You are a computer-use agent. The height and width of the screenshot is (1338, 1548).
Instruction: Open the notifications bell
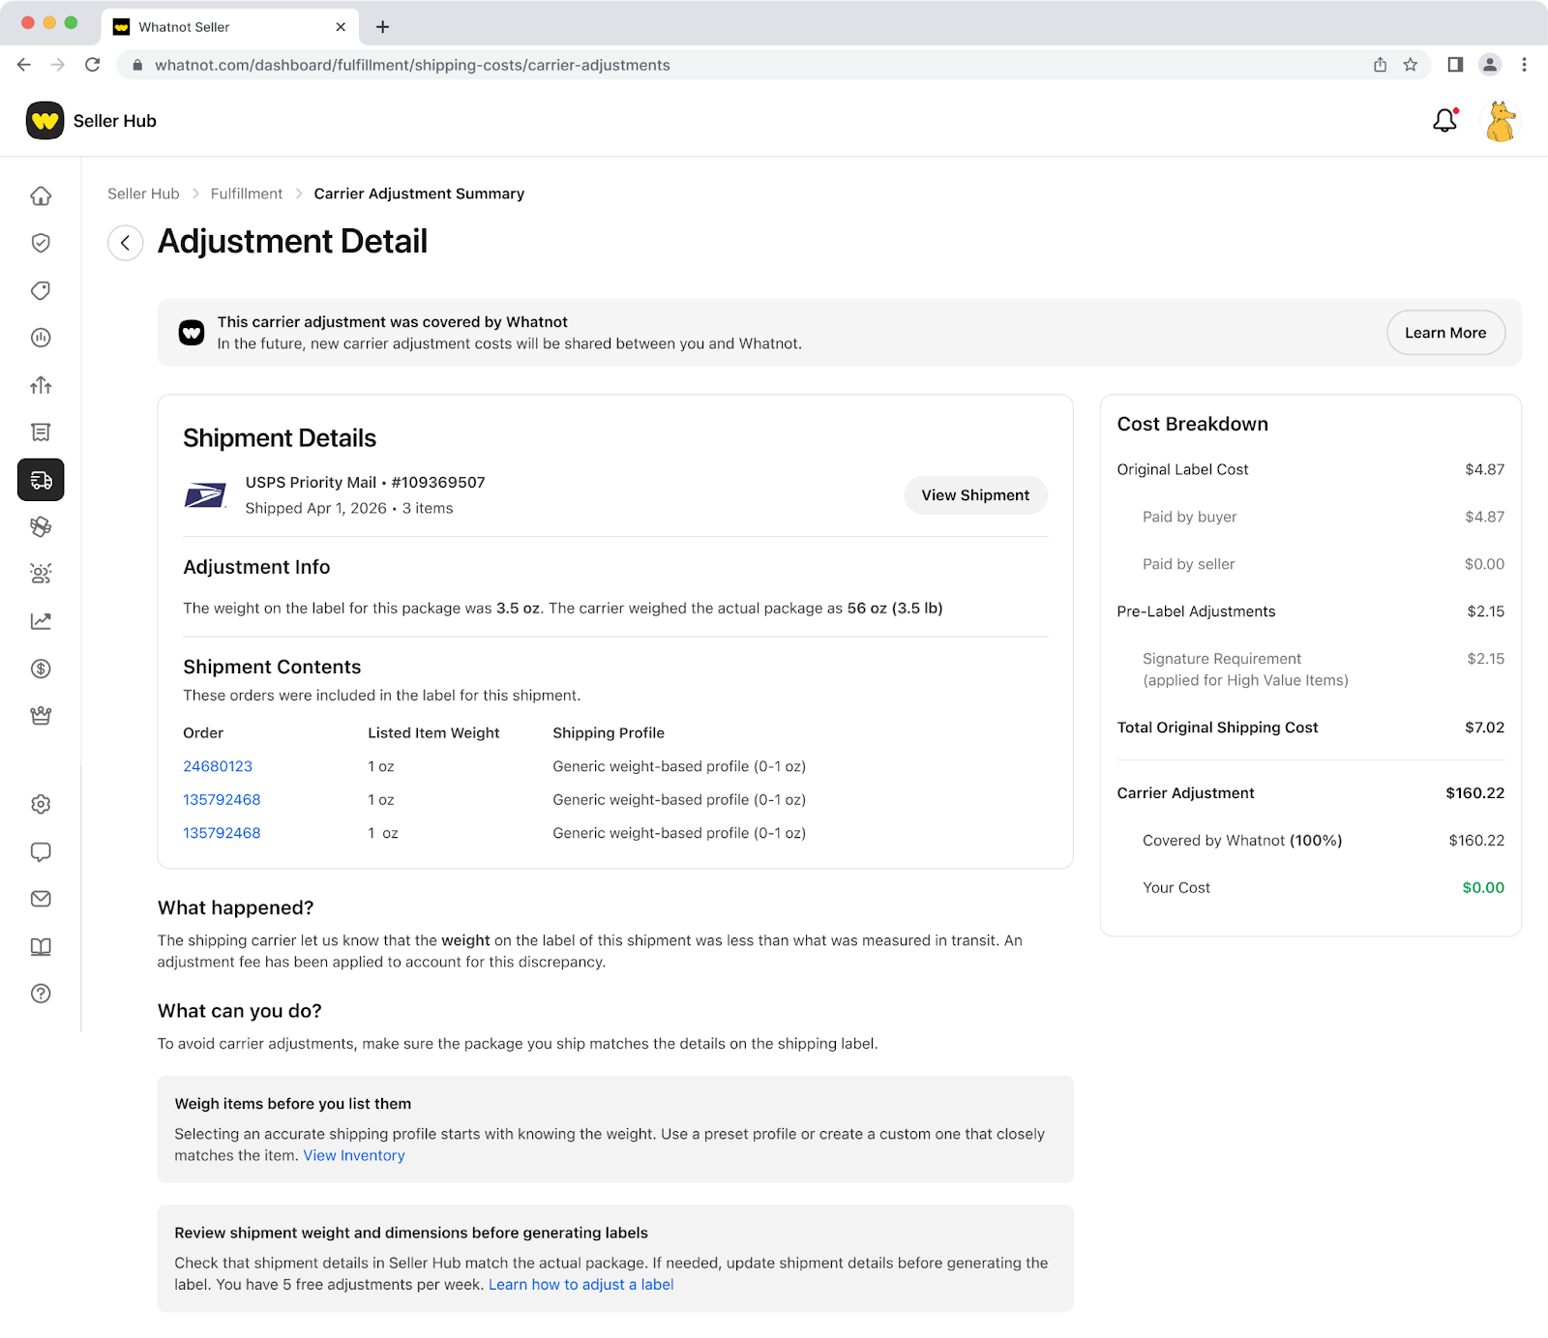click(x=1444, y=121)
